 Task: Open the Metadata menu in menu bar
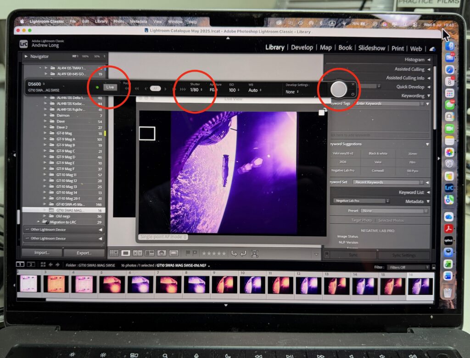(x=139, y=22)
